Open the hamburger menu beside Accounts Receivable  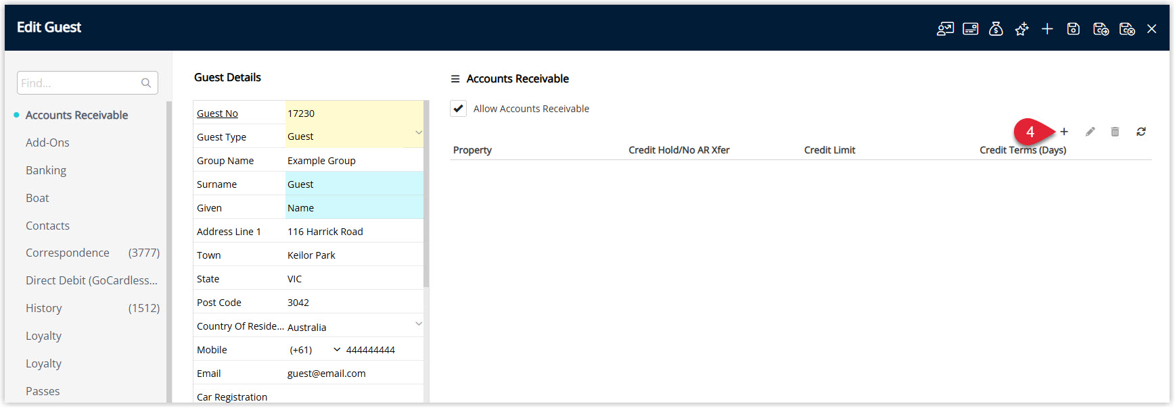click(455, 79)
